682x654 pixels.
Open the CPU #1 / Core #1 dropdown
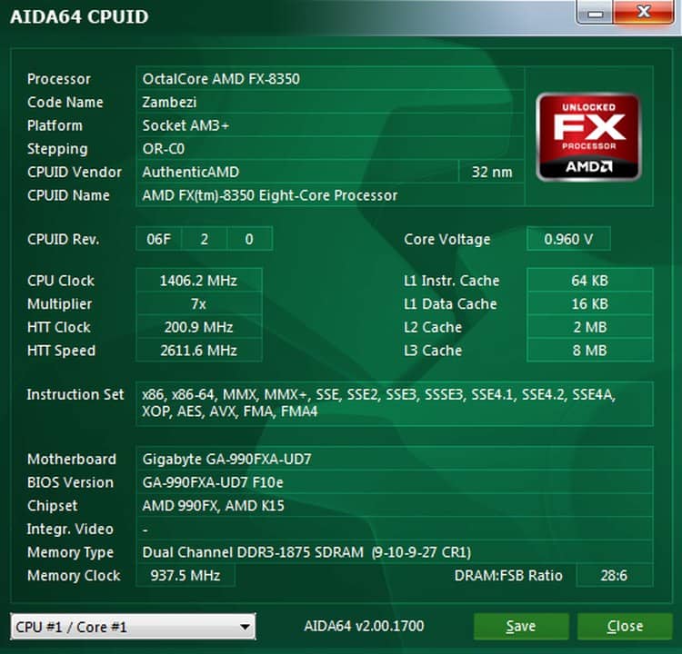tap(133, 626)
